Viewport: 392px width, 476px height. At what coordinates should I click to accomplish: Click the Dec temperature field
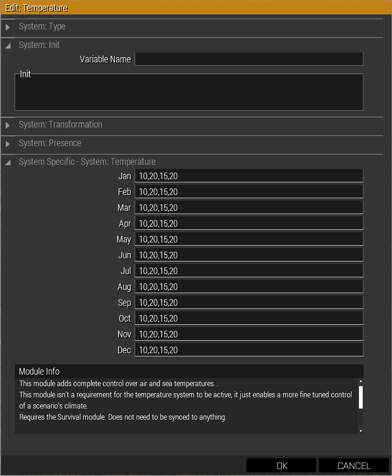[x=248, y=350]
